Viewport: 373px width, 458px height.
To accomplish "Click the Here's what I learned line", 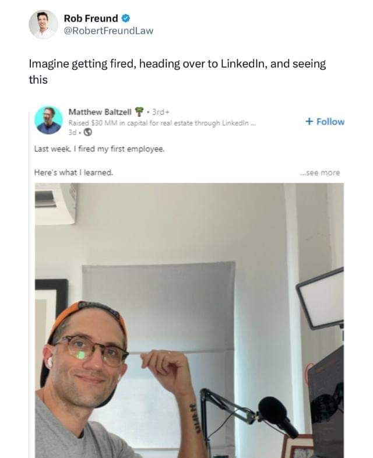I will (x=73, y=172).
